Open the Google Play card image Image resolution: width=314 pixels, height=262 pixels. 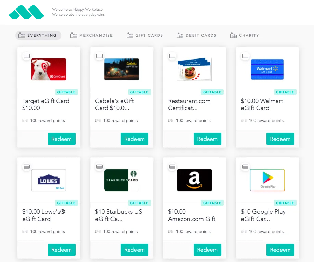(x=267, y=180)
